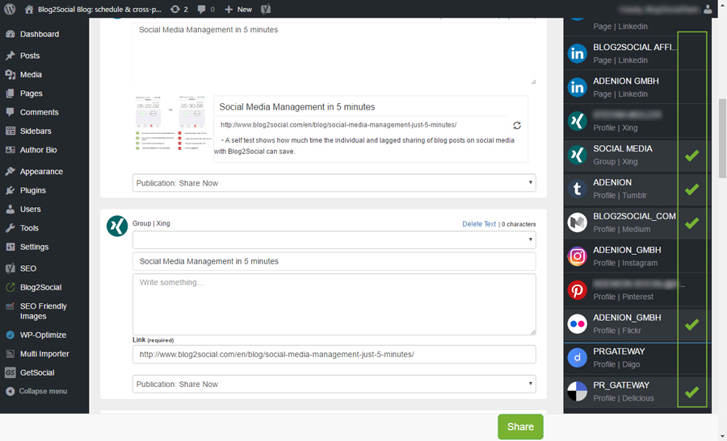727x441 pixels.
Task: Uncheck the ADENION Tumblr checkmark
Action: (x=691, y=189)
